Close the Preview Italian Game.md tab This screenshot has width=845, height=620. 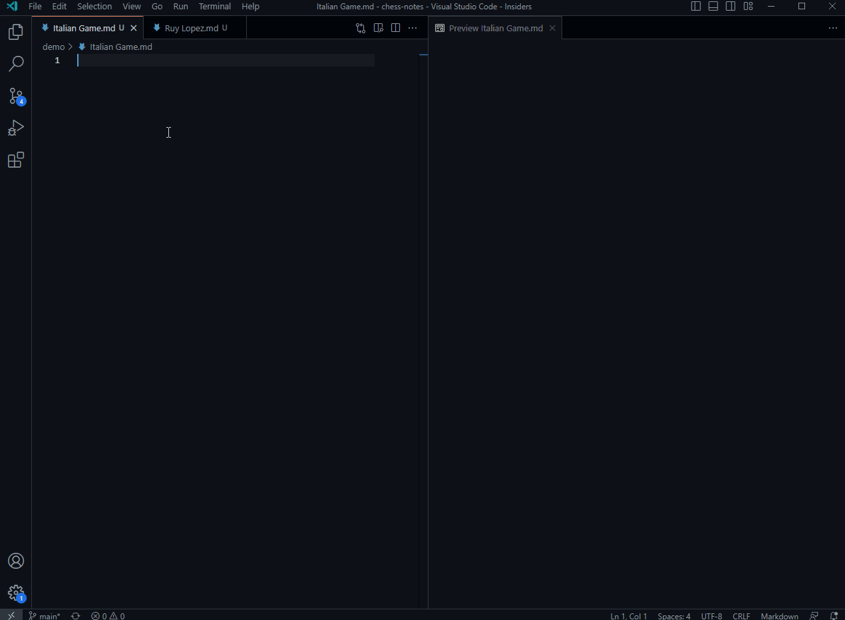coord(552,28)
